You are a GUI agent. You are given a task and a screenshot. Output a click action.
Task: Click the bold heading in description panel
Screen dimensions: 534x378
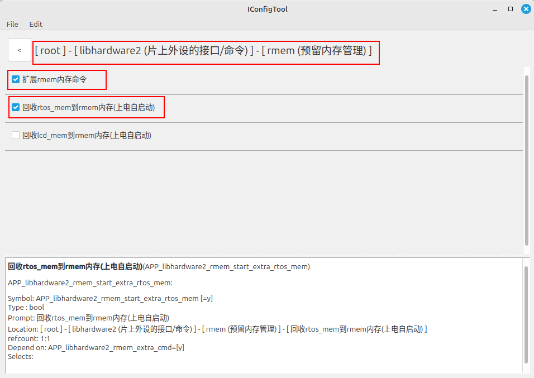point(75,267)
